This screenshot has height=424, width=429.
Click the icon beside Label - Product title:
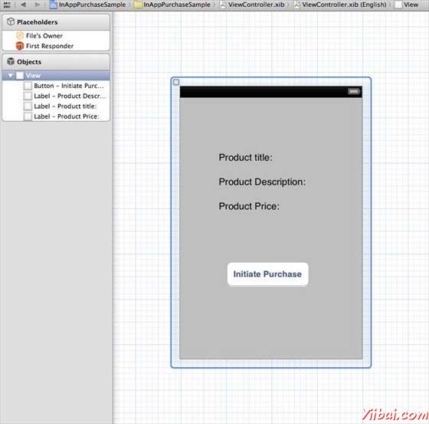28,106
